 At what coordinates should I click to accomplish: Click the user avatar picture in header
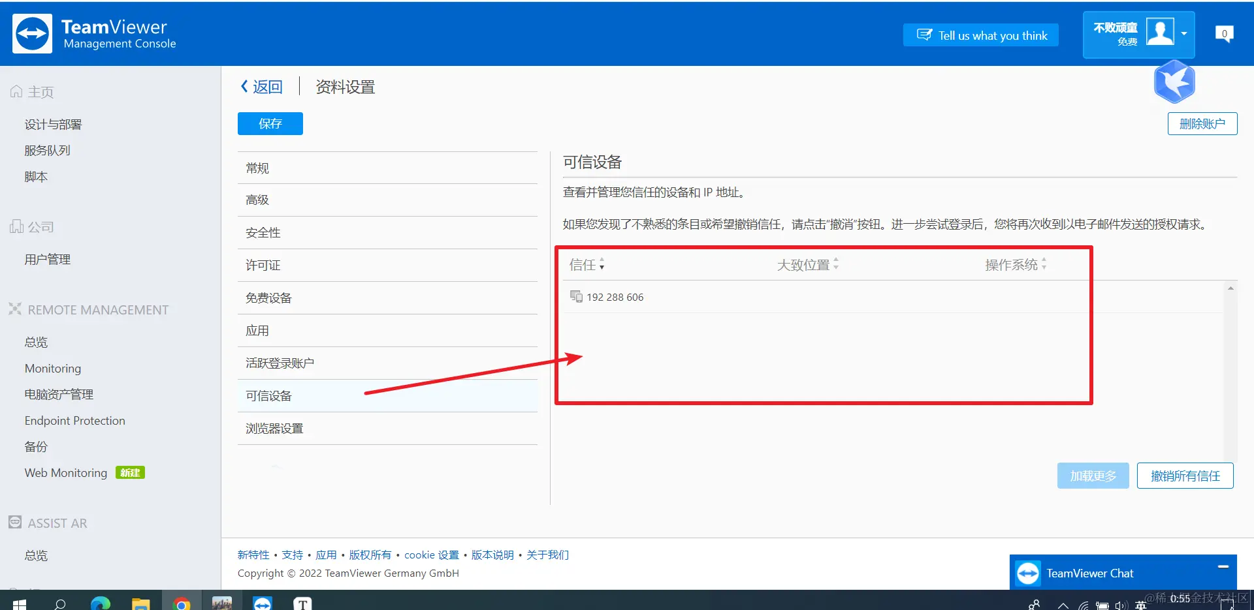pos(1160,31)
